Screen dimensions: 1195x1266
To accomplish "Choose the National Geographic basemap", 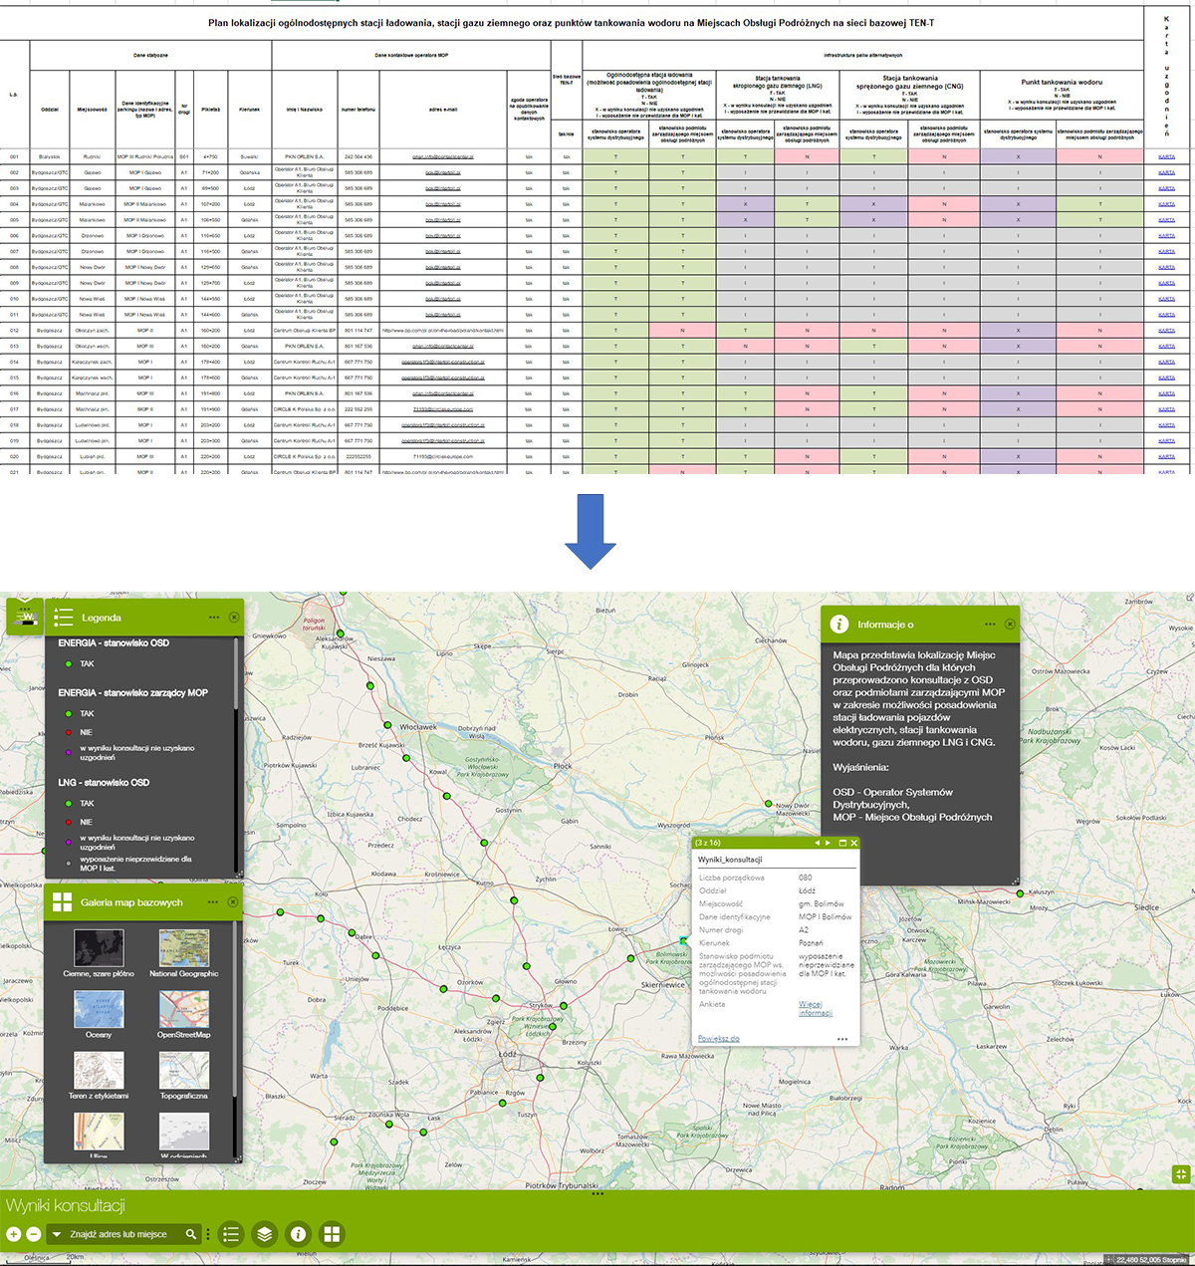I will click(x=184, y=953).
